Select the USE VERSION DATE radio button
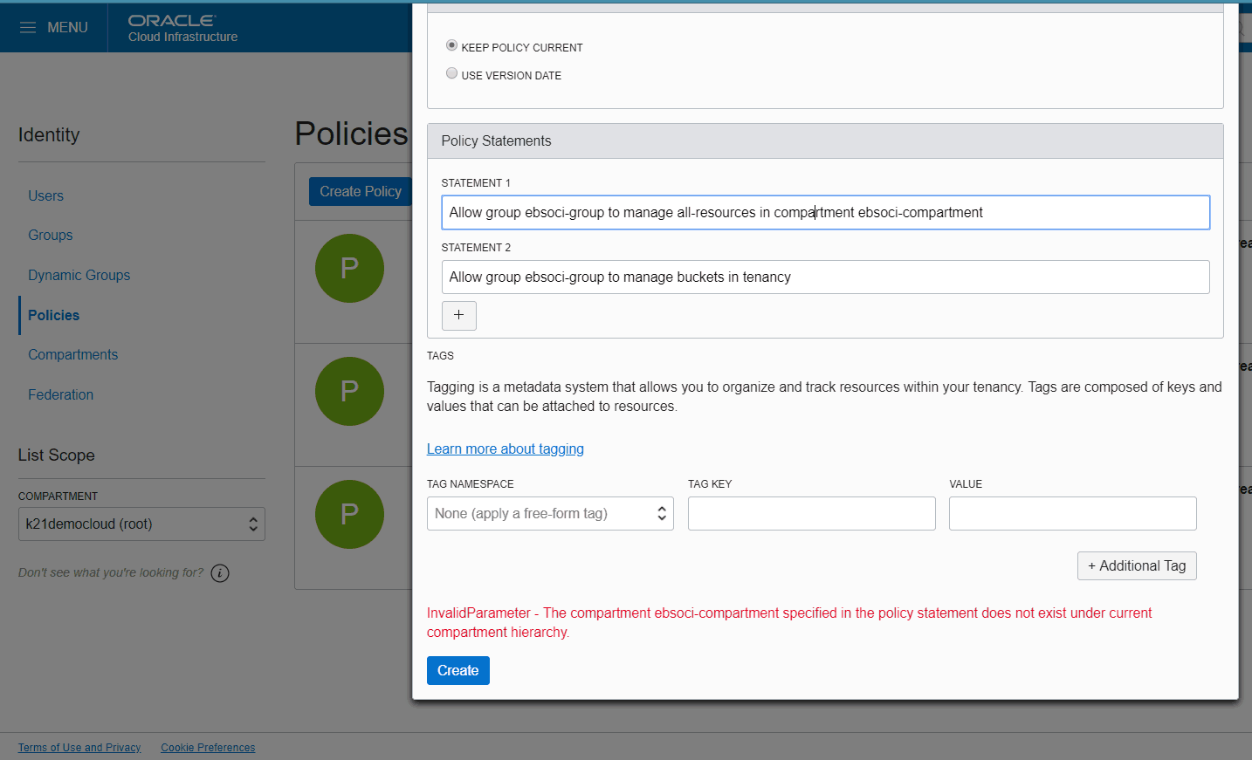Screen dimensions: 1252x760 tap(451, 72)
